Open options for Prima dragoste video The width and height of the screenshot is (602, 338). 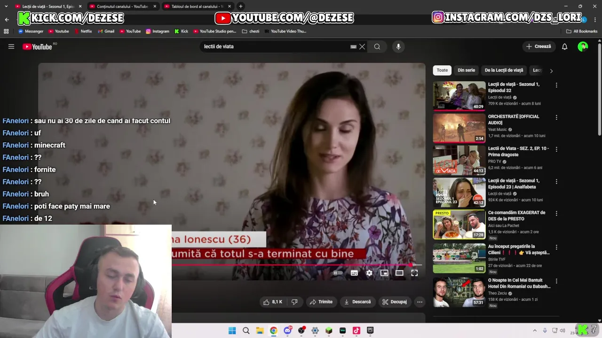(556, 149)
